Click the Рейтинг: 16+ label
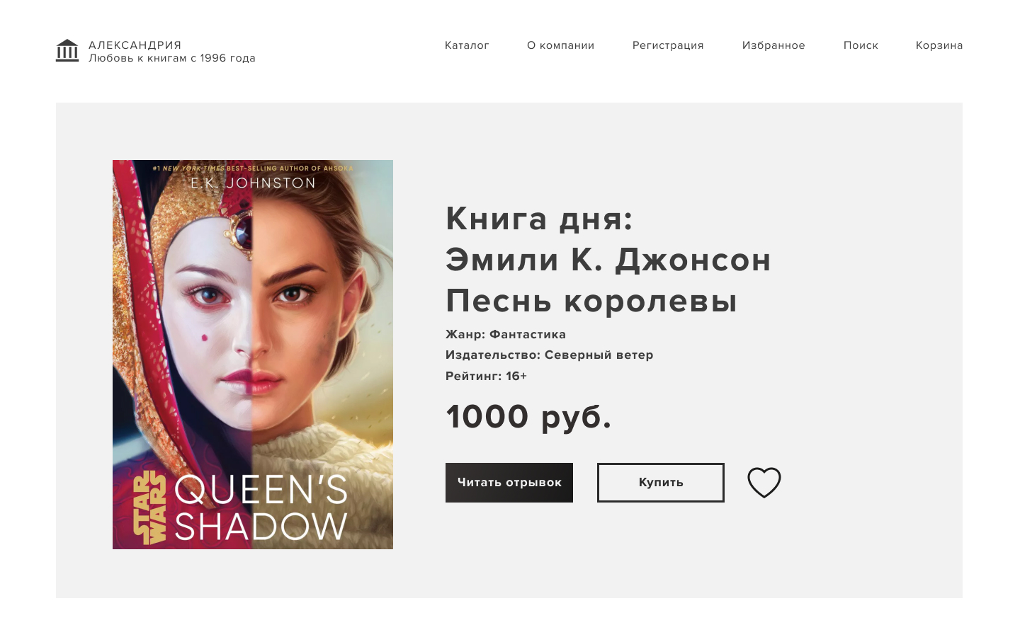This screenshot has height=637, width=1020. pos(486,376)
